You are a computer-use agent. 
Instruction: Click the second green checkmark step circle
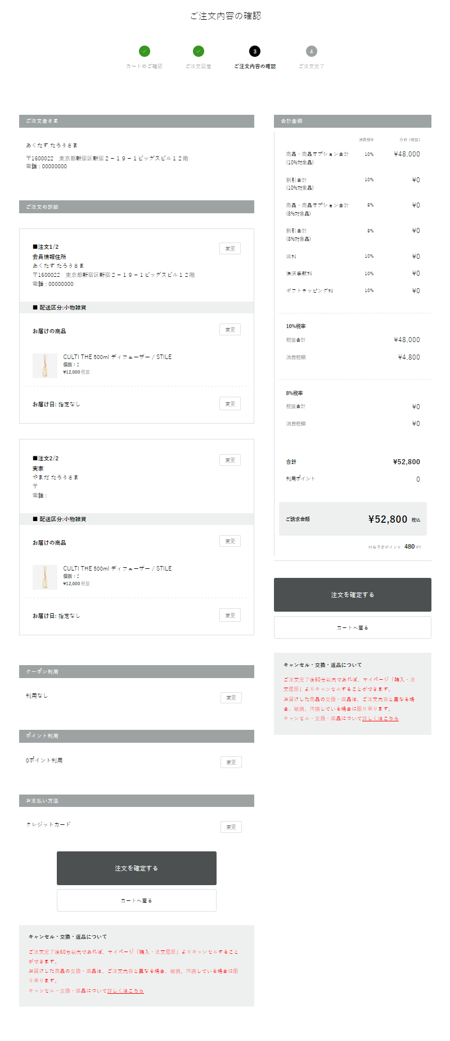coord(199,51)
